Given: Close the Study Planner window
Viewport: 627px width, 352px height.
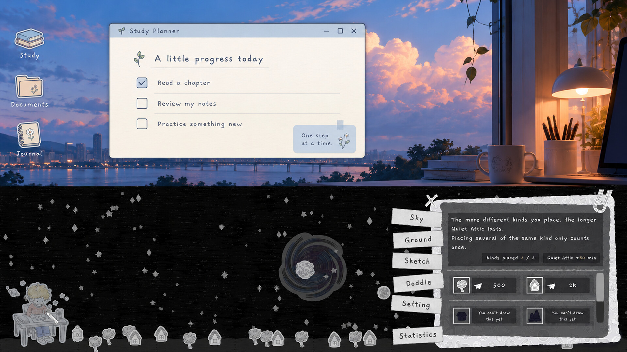Looking at the screenshot, I should tap(354, 31).
